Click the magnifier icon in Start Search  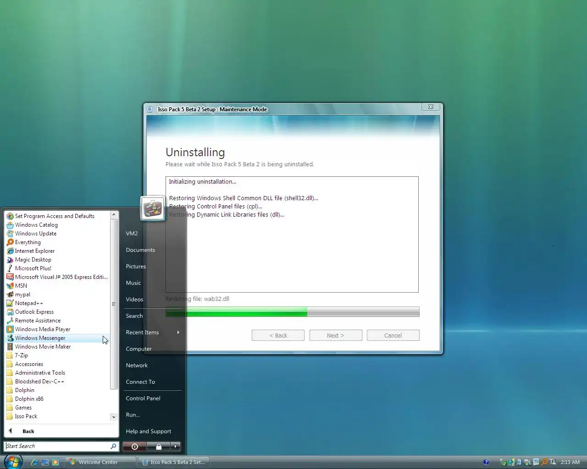tap(113, 446)
